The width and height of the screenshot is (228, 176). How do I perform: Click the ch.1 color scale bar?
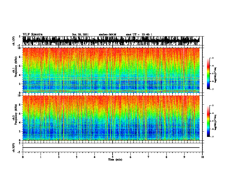[x=208, y=74]
